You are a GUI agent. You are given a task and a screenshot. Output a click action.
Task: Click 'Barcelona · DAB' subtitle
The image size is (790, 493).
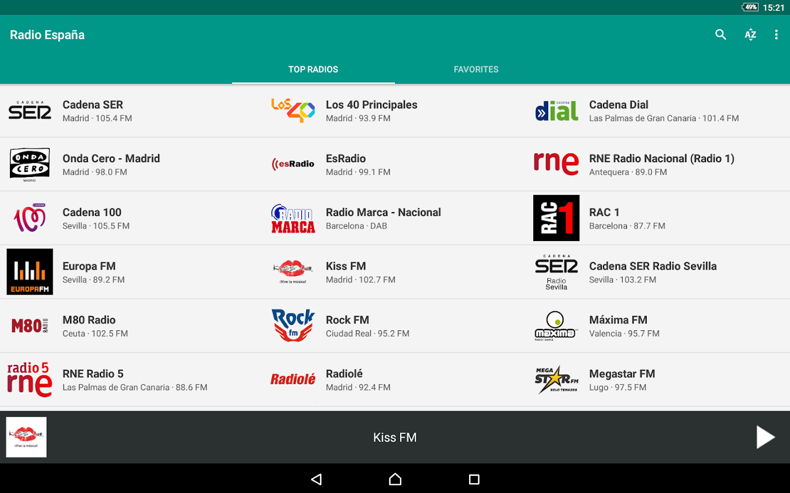[x=357, y=226]
